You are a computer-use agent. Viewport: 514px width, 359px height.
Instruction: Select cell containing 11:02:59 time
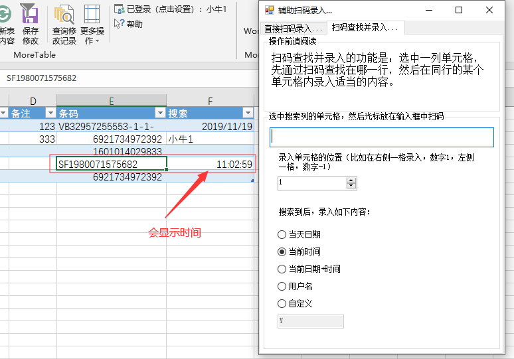point(210,165)
